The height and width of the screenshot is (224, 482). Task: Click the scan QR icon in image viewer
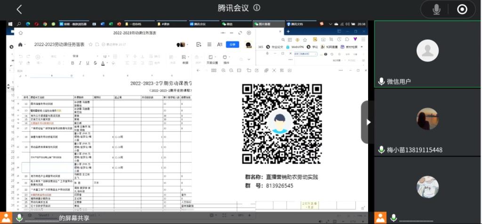click(x=274, y=71)
